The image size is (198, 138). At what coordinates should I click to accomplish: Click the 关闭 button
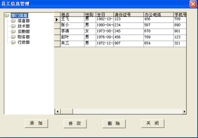[153, 123]
